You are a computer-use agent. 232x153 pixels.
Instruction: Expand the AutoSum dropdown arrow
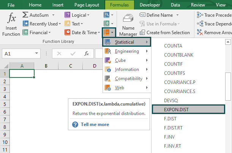pyautogui.click(x=53, y=15)
